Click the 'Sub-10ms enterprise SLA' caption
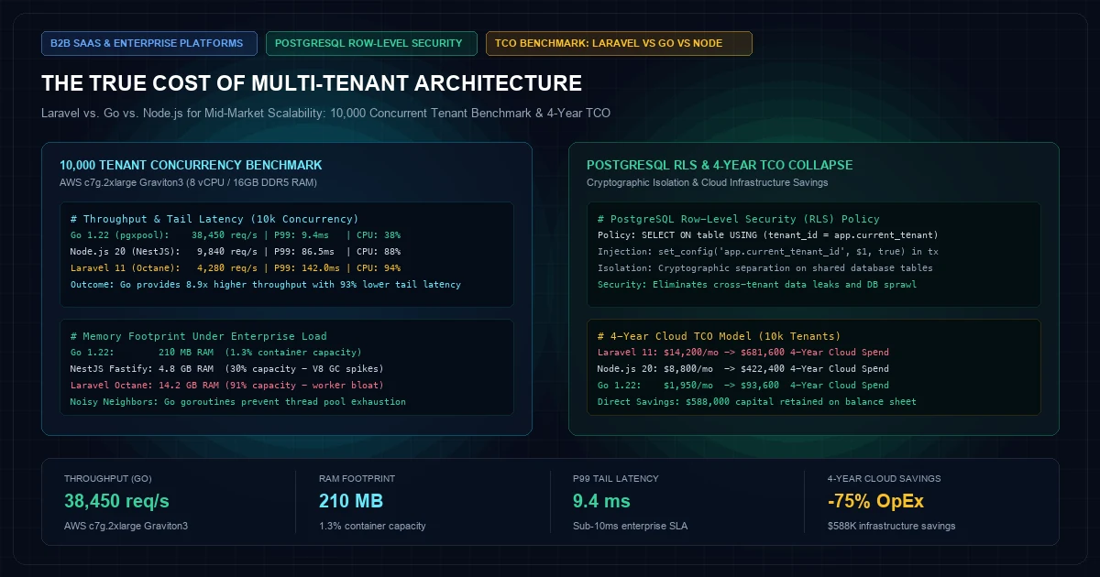This screenshot has height=577, width=1100. click(630, 527)
